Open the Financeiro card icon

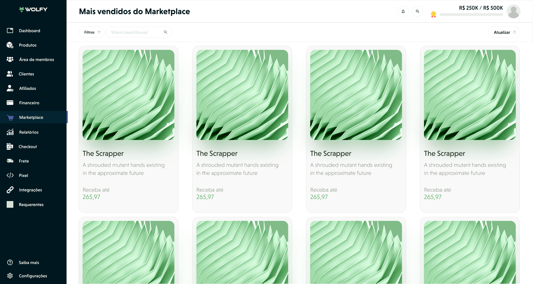coord(10,103)
